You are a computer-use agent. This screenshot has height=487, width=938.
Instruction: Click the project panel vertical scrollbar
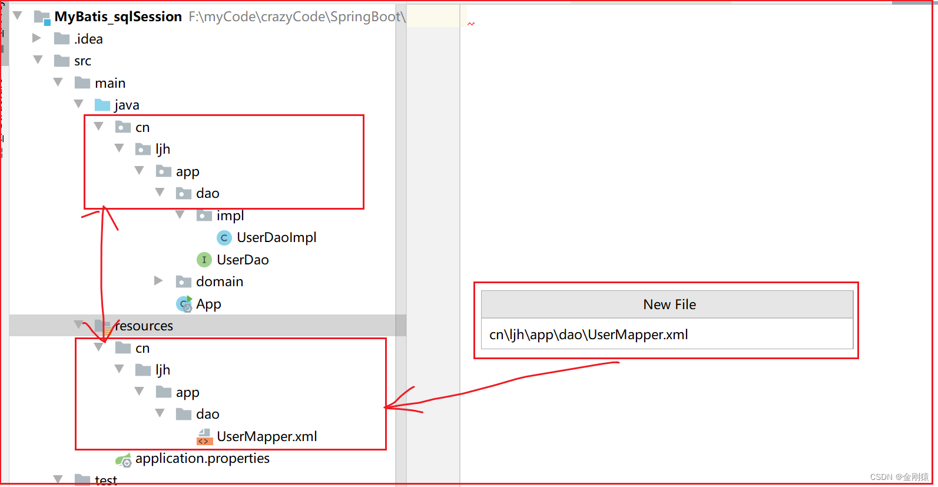click(x=401, y=243)
